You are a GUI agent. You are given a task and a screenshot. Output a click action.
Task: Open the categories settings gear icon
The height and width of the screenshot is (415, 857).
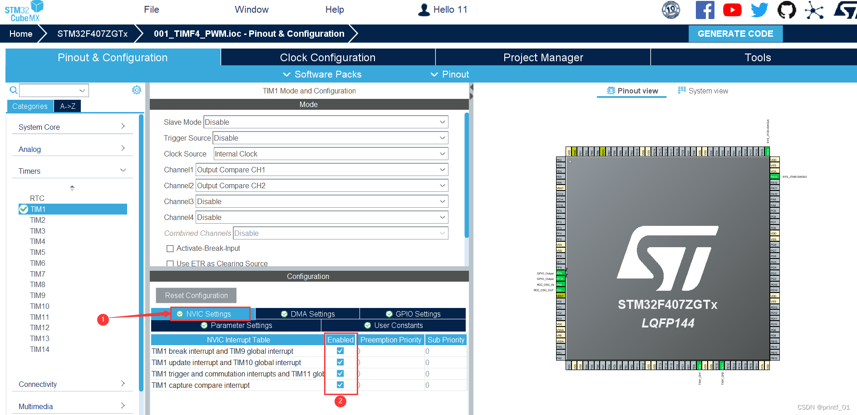[x=137, y=90]
